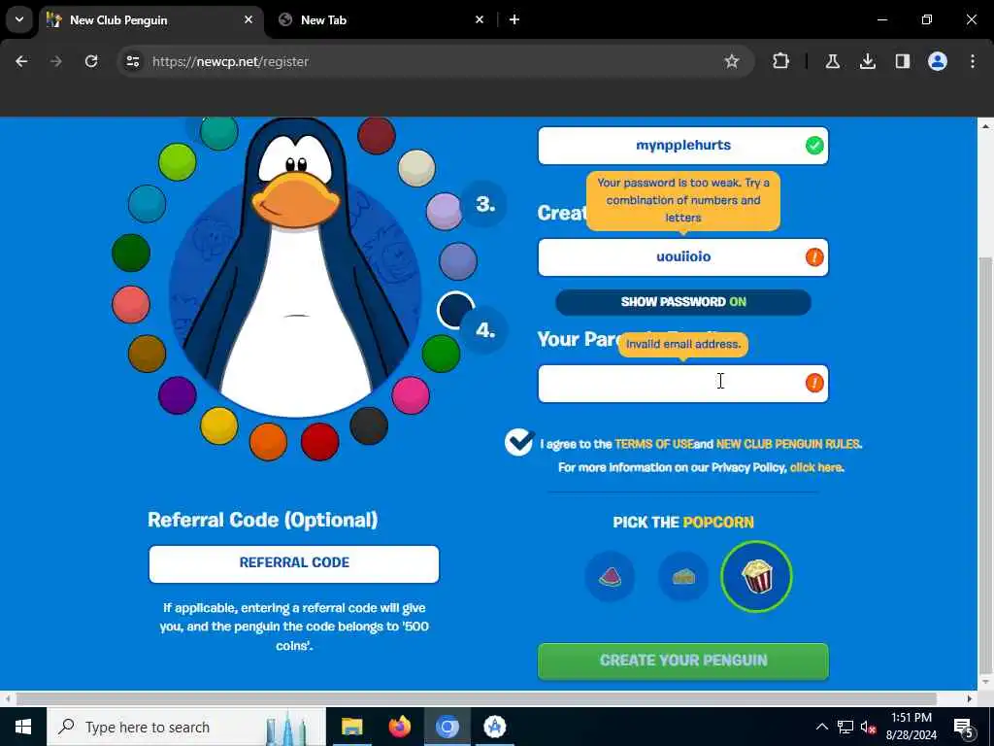Click the address bar URL newcp.net/register
994x746 pixels.
click(230, 61)
